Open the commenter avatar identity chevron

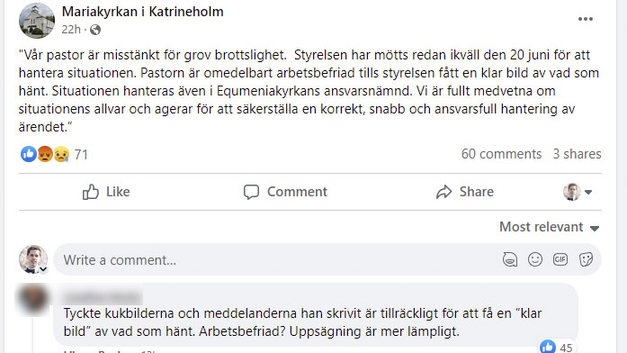[x=43, y=269]
